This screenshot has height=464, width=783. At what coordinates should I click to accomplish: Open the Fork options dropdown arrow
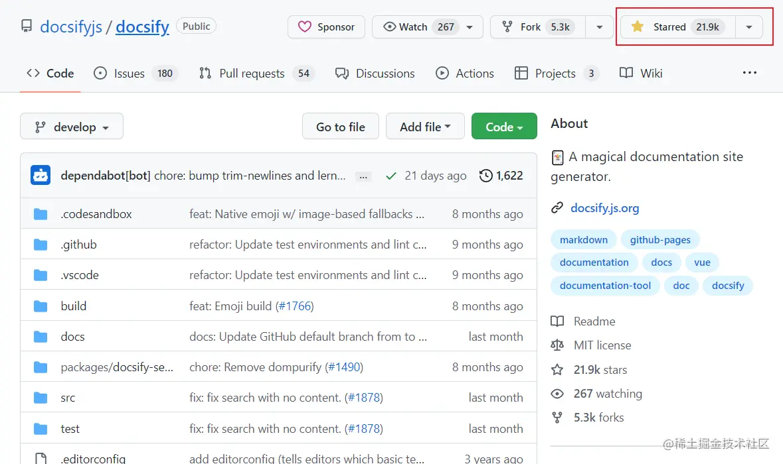(599, 27)
